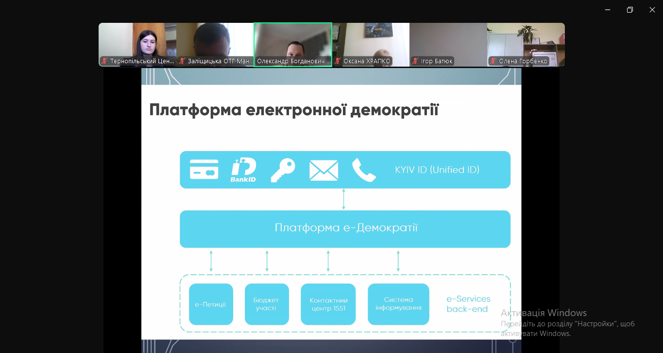
Task: Select Олена Горбенко participant video thumbnail
Action: pyautogui.click(x=526, y=44)
